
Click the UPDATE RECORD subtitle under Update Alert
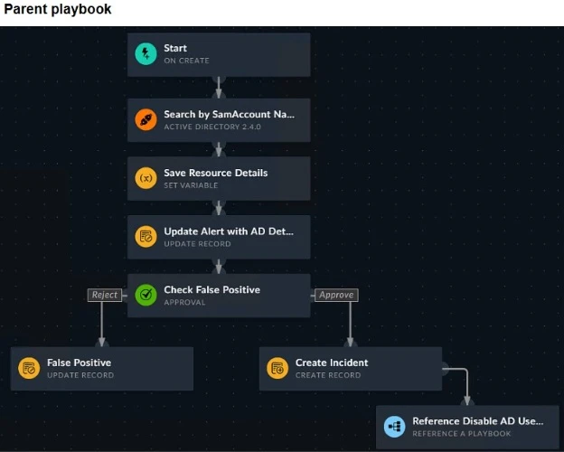click(197, 244)
